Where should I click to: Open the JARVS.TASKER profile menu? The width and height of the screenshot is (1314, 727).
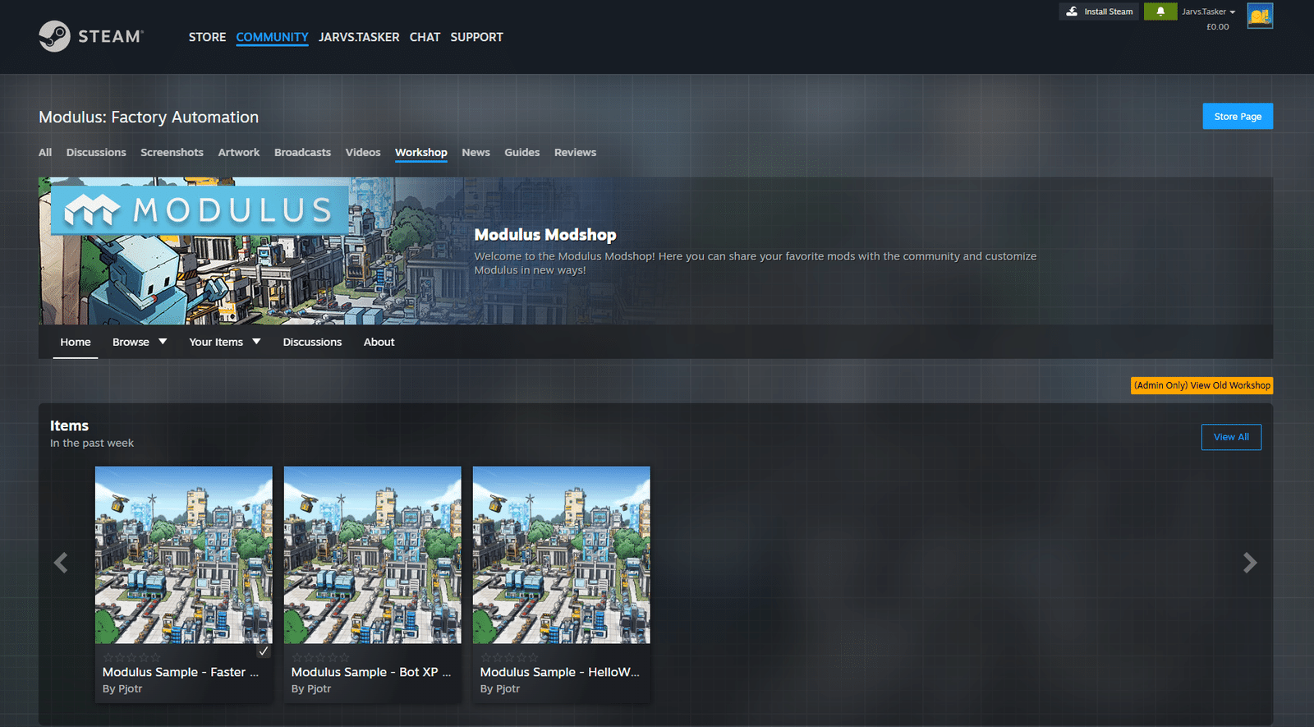(359, 37)
